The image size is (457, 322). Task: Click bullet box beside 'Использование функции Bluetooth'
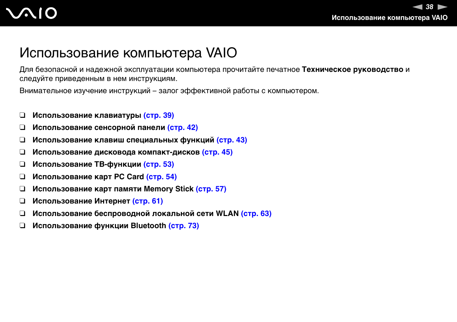22,225
